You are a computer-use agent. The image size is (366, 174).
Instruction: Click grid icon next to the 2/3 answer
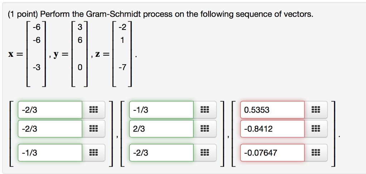click(x=205, y=128)
